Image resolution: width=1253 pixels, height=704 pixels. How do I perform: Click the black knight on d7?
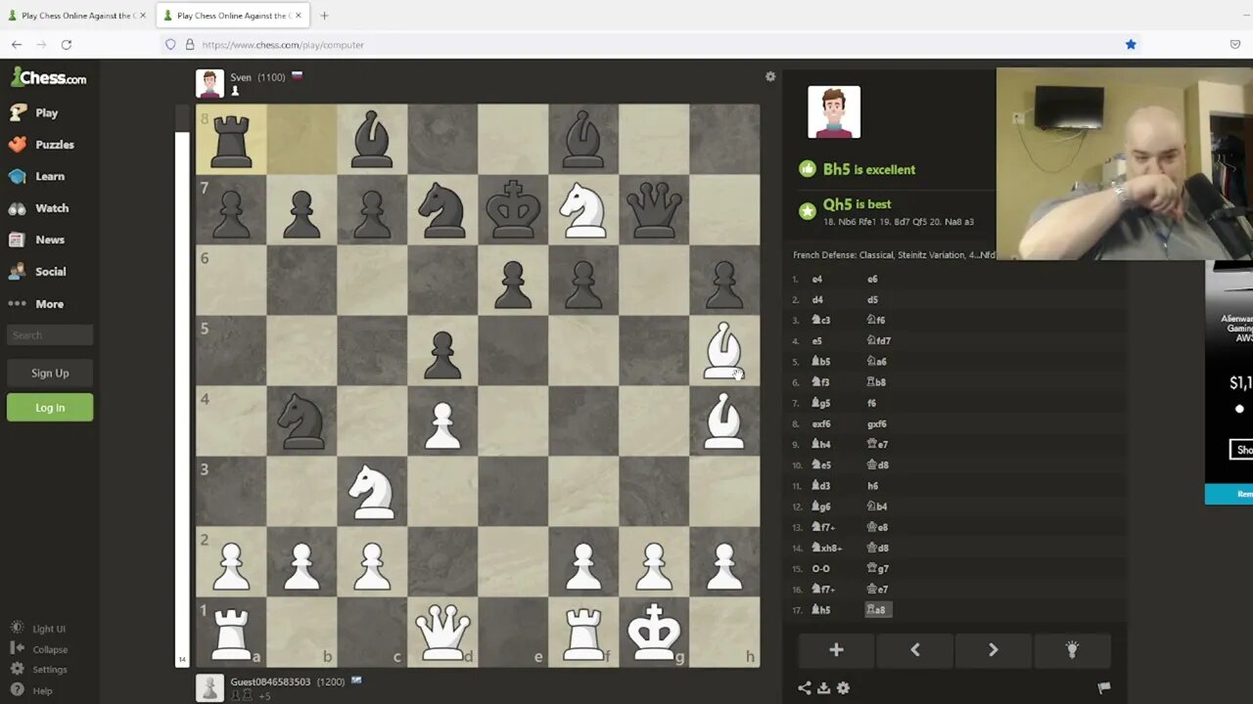point(442,209)
